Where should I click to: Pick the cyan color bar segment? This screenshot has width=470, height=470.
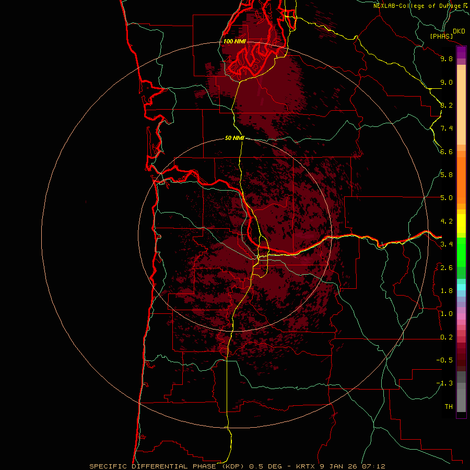tap(461, 287)
